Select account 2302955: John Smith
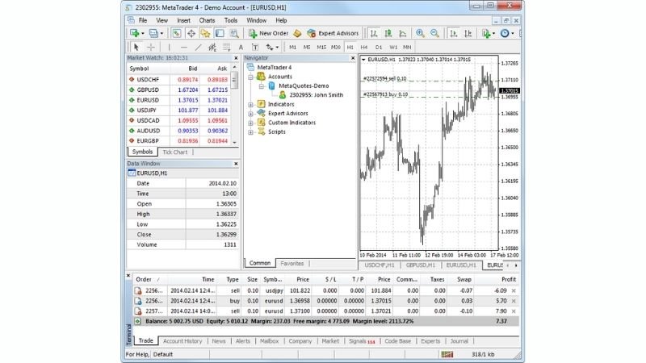Image resolution: width=646 pixels, height=363 pixels. [x=316, y=95]
